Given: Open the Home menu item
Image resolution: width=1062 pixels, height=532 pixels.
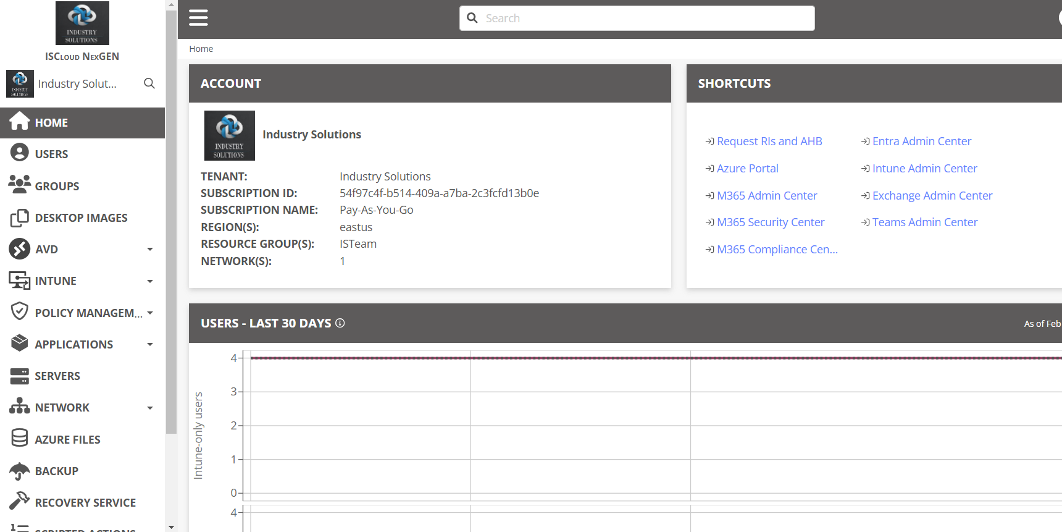Looking at the screenshot, I should pyautogui.click(x=51, y=123).
